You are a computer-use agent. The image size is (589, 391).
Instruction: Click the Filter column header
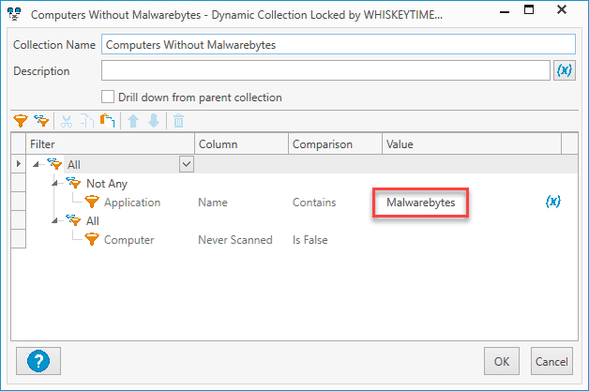[x=110, y=143]
